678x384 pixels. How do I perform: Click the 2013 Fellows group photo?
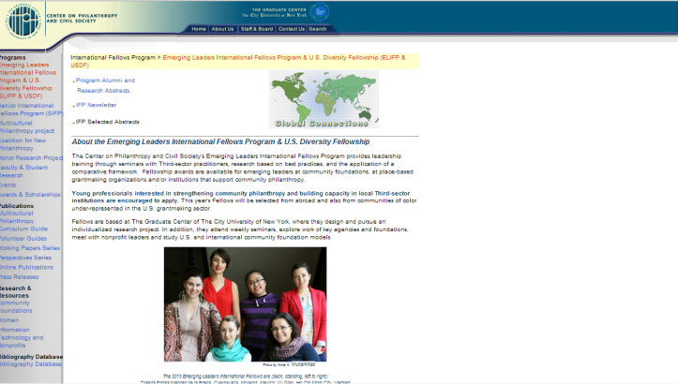pyautogui.click(x=245, y=303)
